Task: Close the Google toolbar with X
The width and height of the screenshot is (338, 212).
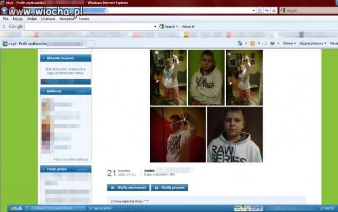Action: point(4,26)
